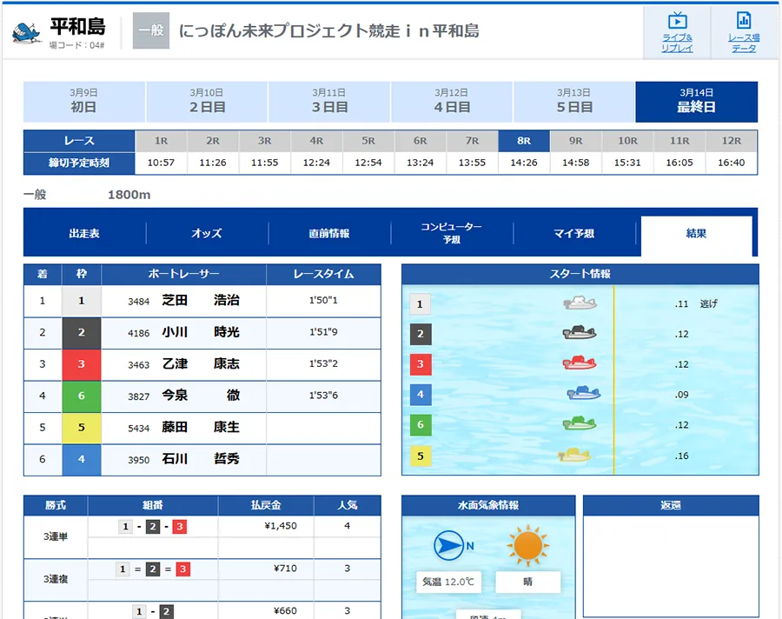Select the 3月9日 初日 date

coord(83,102)
